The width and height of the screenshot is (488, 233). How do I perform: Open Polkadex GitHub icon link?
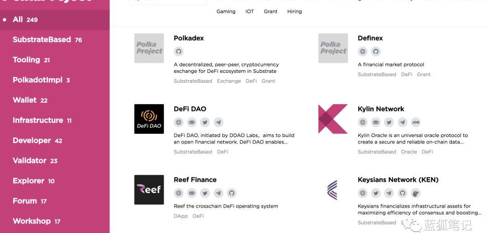(178, 52)
